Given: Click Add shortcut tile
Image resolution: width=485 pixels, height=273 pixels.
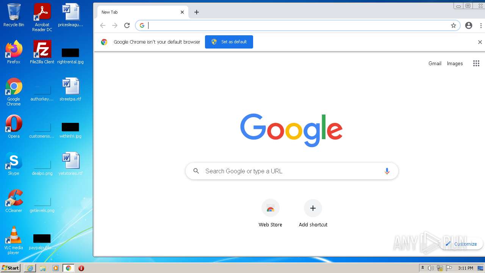Looking at the screenshot, I should [x=313, y=213].
